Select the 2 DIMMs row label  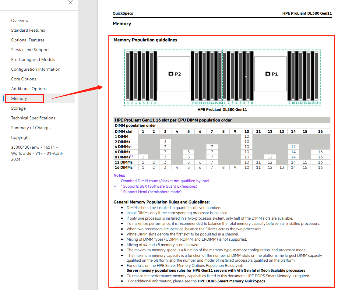(x=123, y=142)
